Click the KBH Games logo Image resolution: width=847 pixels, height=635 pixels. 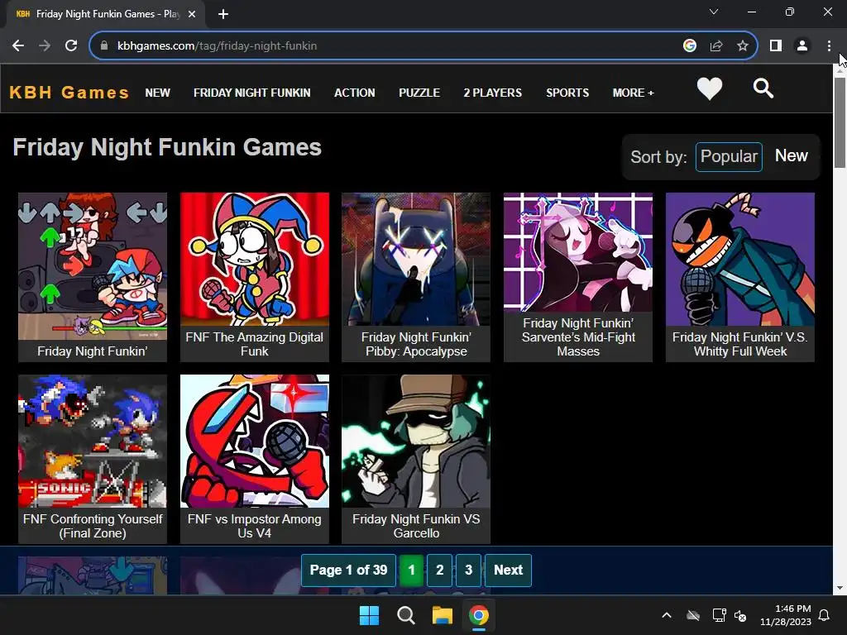(69, 93)
